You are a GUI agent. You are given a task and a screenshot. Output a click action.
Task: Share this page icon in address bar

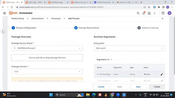click(145, 7)
